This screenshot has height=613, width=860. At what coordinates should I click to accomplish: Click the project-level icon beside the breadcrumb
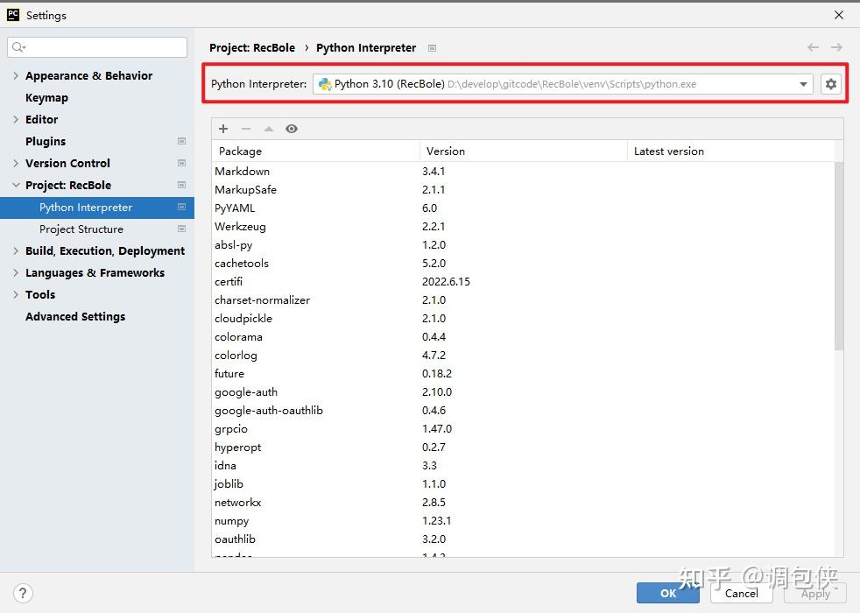[432, 48]
